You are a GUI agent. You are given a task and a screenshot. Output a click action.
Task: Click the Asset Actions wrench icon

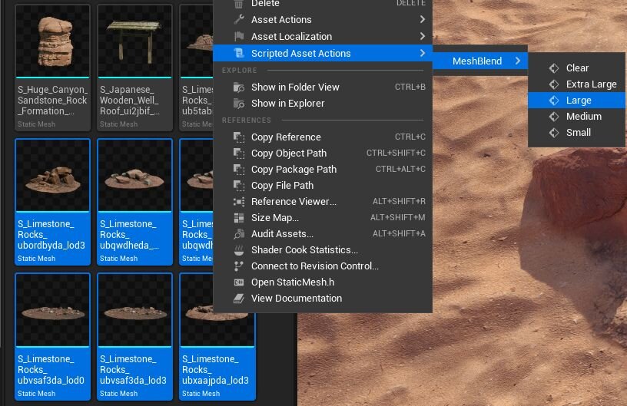[239, 19]
